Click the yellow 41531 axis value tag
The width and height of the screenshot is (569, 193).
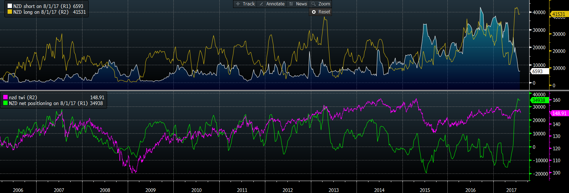(559, 14)
